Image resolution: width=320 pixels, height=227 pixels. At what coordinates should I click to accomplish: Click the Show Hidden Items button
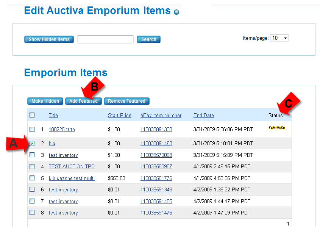pos(49,39)
